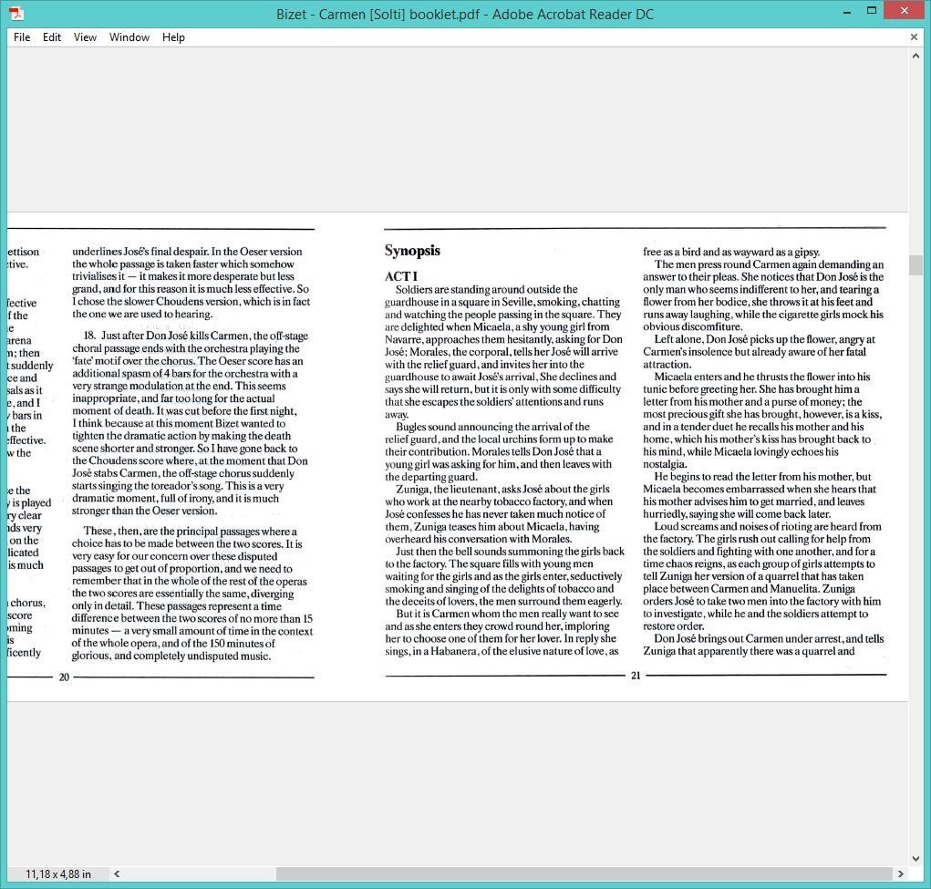Click the up arrow on the vertical scrollbar

(917, 54)
